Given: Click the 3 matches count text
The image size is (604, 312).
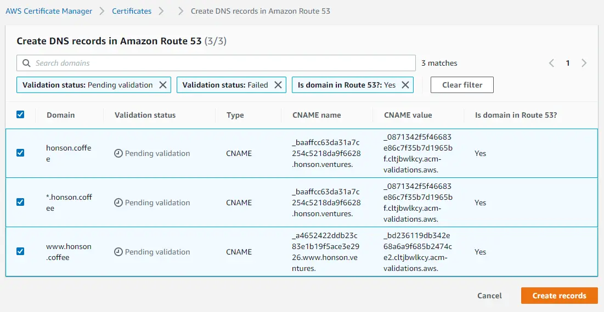Looking at the screenshot, I should click(439, 63).
